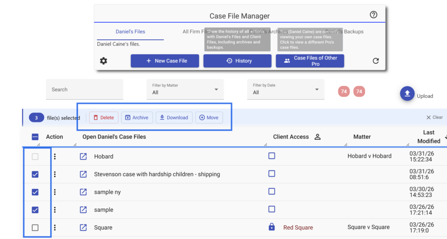Select the Square row checkbox
The image size is (447, 239).
click(x=35, y=228)
